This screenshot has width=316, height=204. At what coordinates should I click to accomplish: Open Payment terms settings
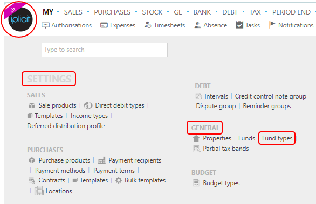[x=114, y=171]
